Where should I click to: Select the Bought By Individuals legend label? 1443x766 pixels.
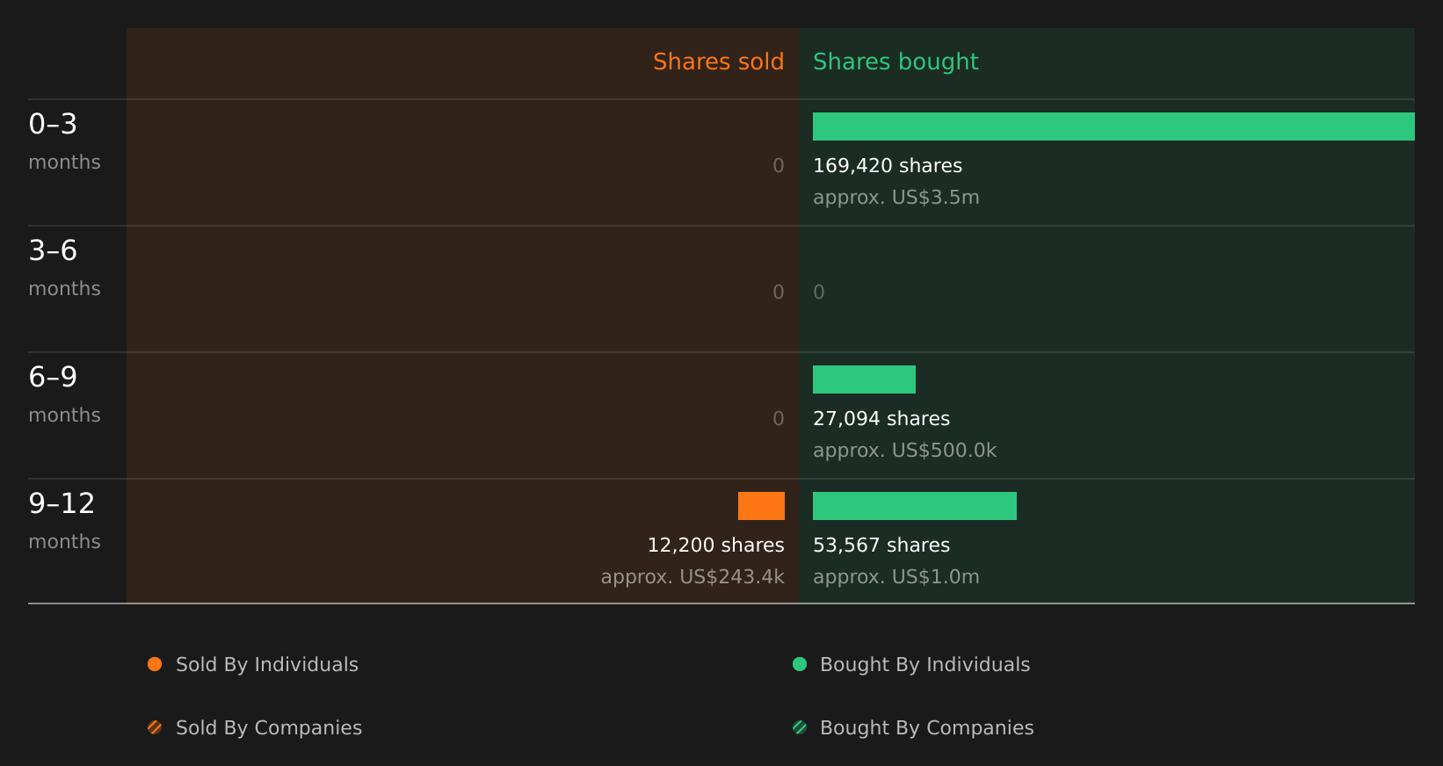click(x=925, y=664)
